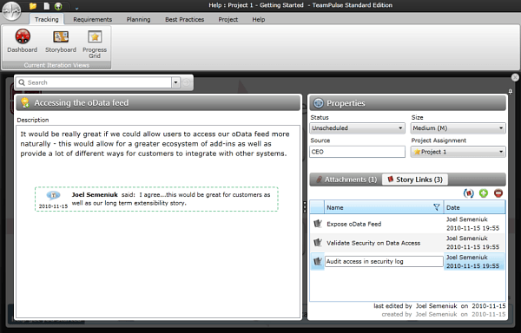Click the link existing story icon

point(469,193)
